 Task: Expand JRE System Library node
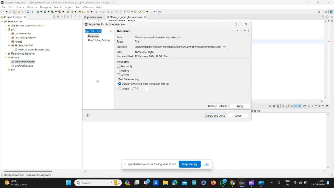(5, 26)
